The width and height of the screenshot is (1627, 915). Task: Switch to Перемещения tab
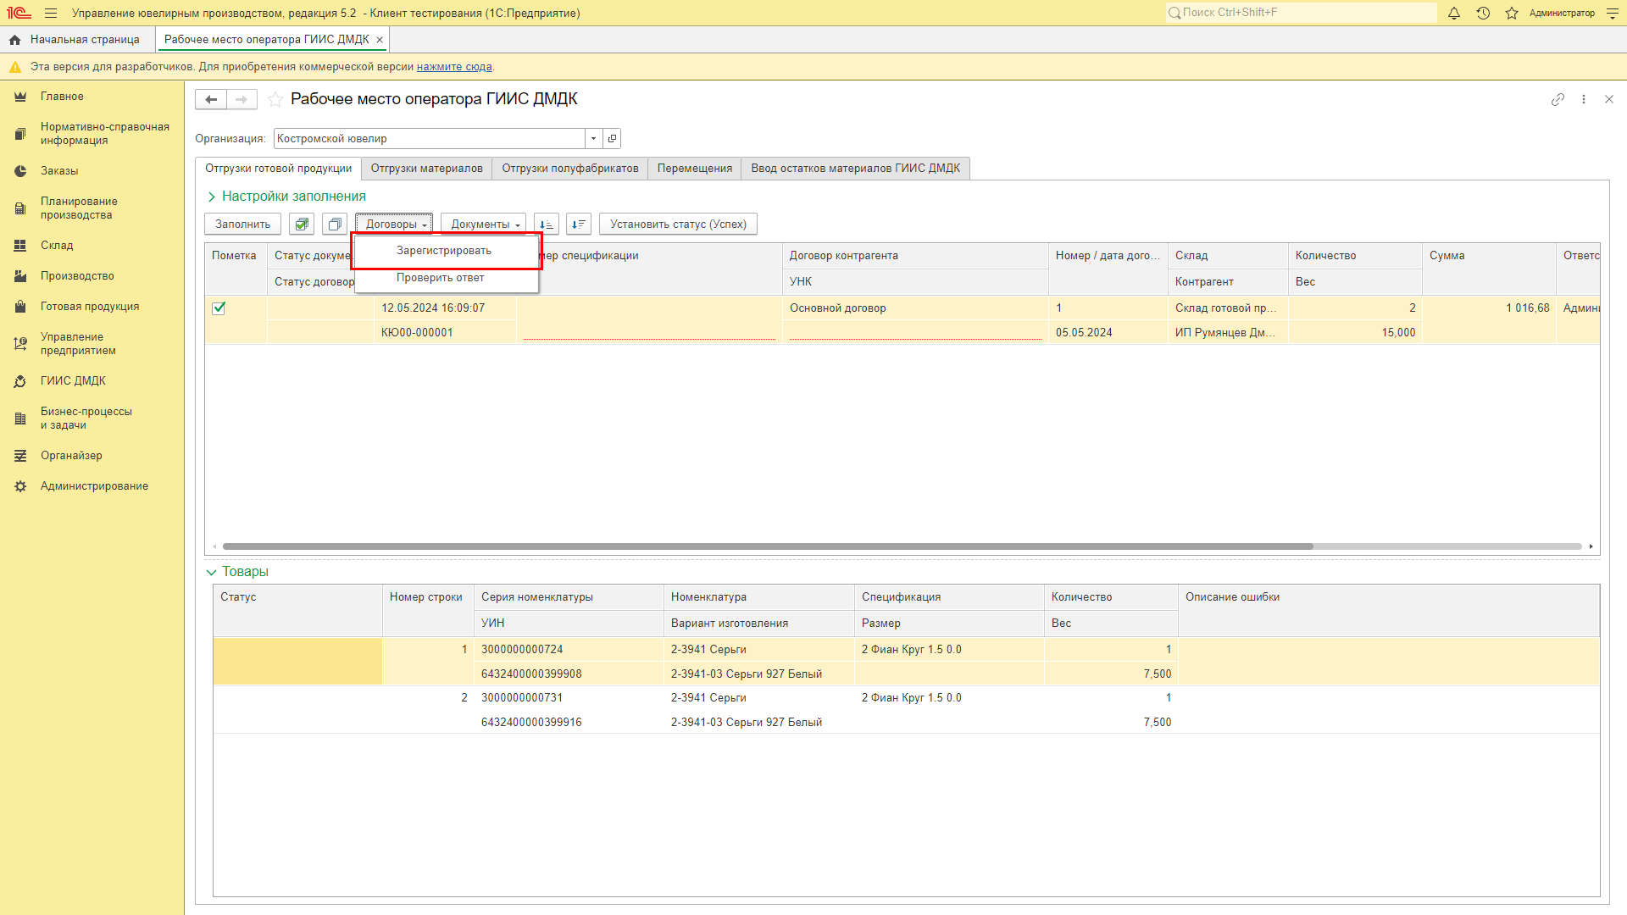[695, 169]
